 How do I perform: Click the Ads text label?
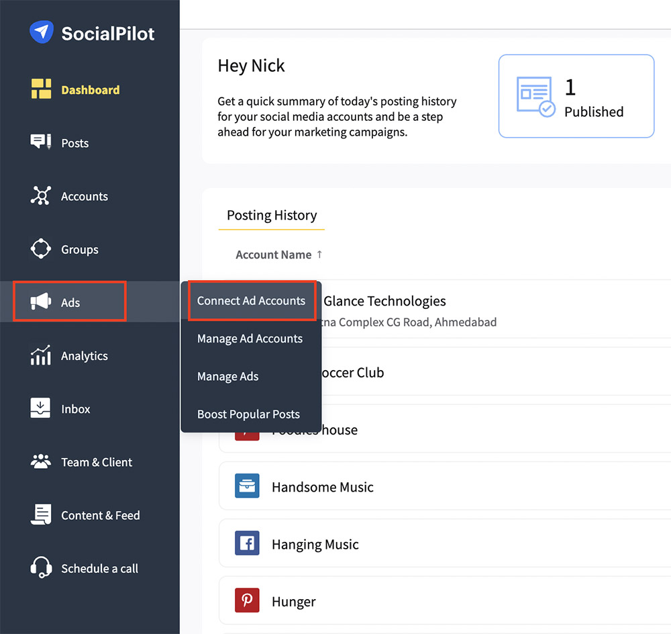tap(70, 302)
